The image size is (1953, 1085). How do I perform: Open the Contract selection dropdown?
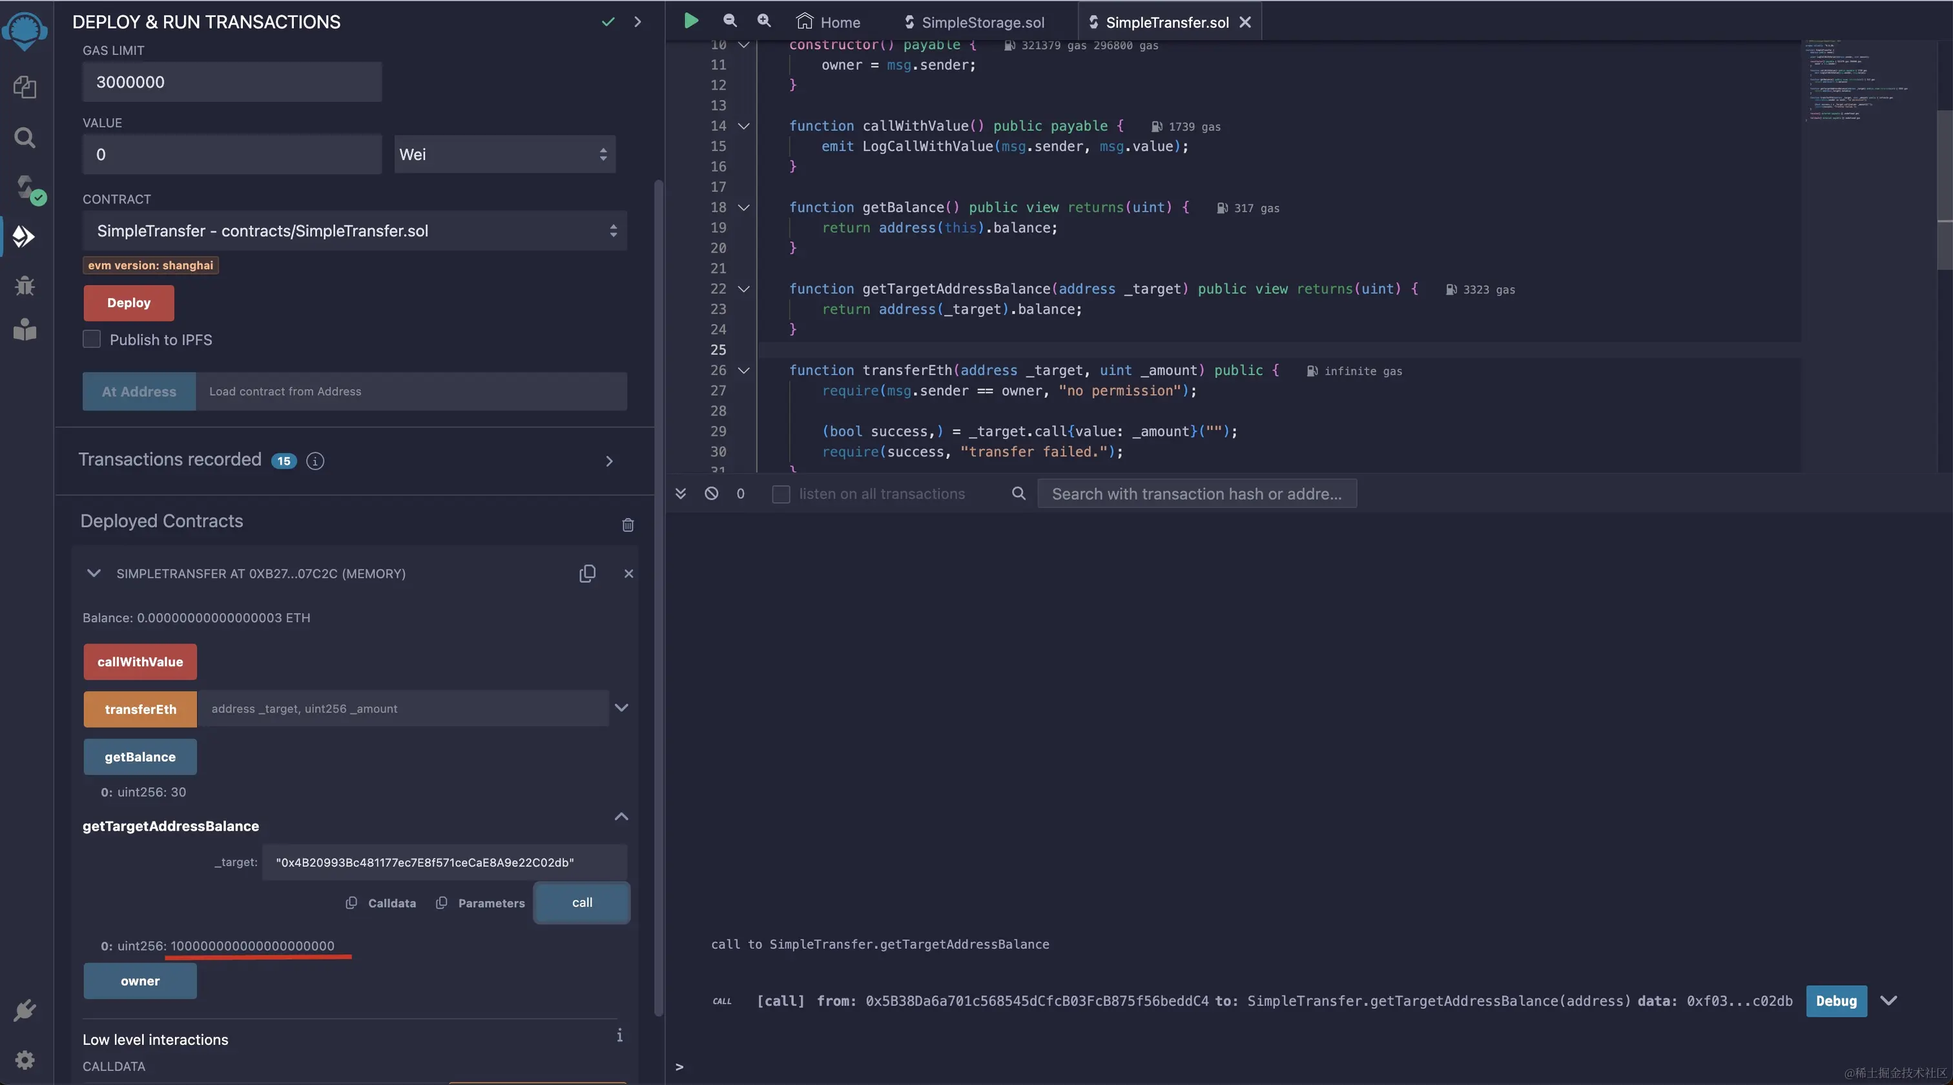click(354, 231)
